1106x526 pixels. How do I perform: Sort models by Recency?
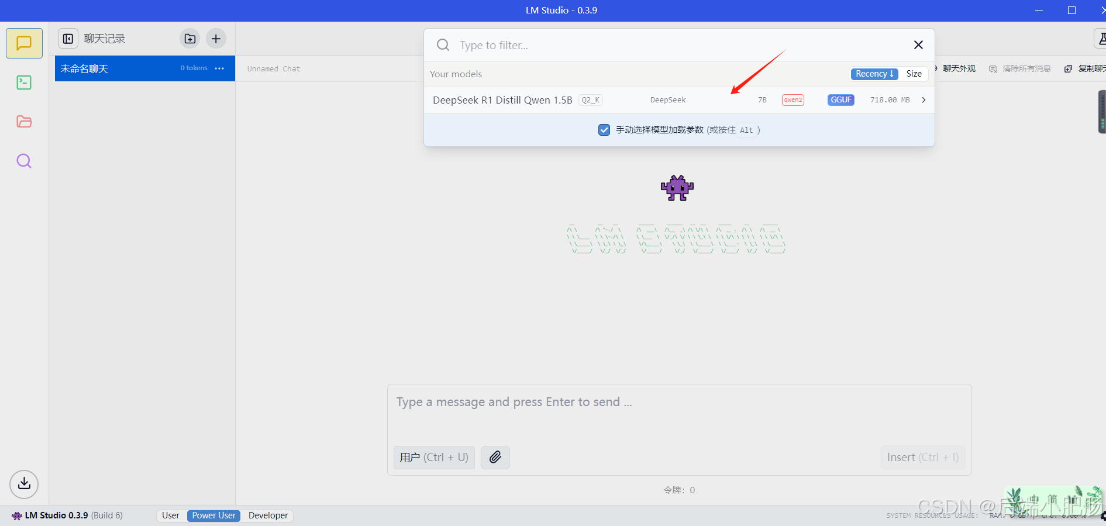[x=874, y=74]
